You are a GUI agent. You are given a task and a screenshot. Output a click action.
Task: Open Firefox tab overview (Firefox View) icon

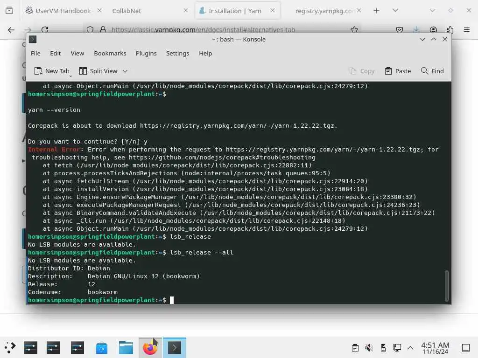point(9,11)
